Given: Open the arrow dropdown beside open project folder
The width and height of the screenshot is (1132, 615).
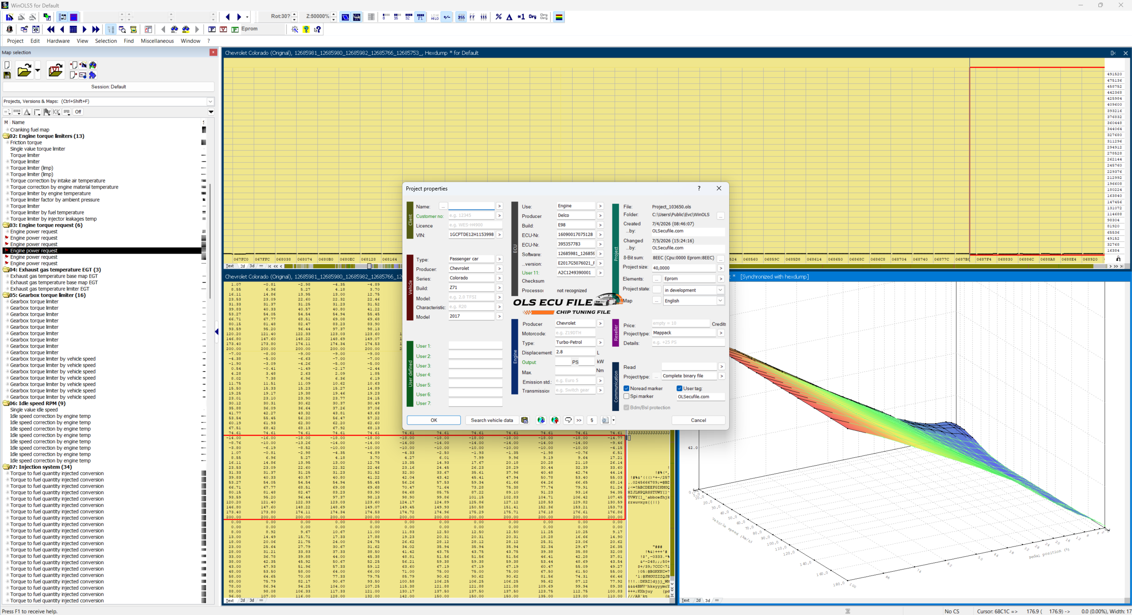Looking at the screenshot, I should coord(38,70).
